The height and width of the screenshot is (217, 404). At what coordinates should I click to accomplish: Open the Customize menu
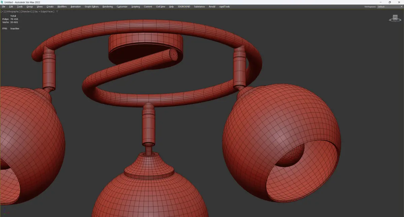(x=122, y=6)
